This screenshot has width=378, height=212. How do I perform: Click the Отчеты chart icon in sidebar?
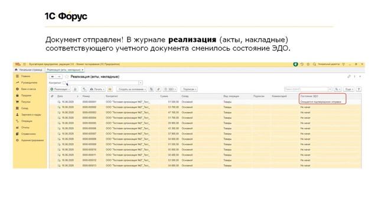coord(17,127)
